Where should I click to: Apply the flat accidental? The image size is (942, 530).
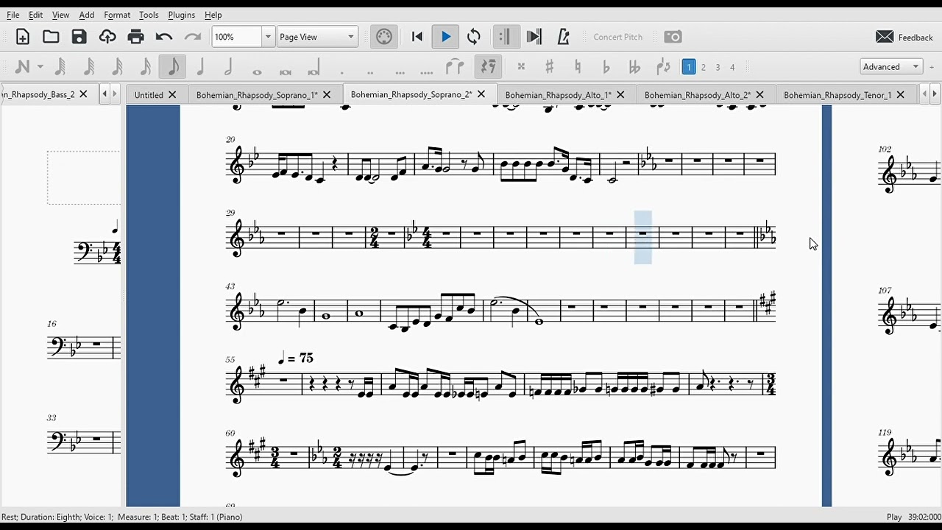(606, 67)
